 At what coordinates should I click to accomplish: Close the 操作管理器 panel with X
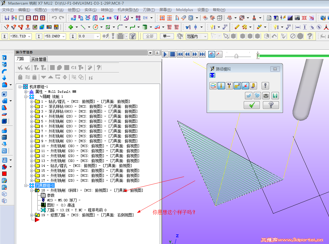[x=157, y=53]
